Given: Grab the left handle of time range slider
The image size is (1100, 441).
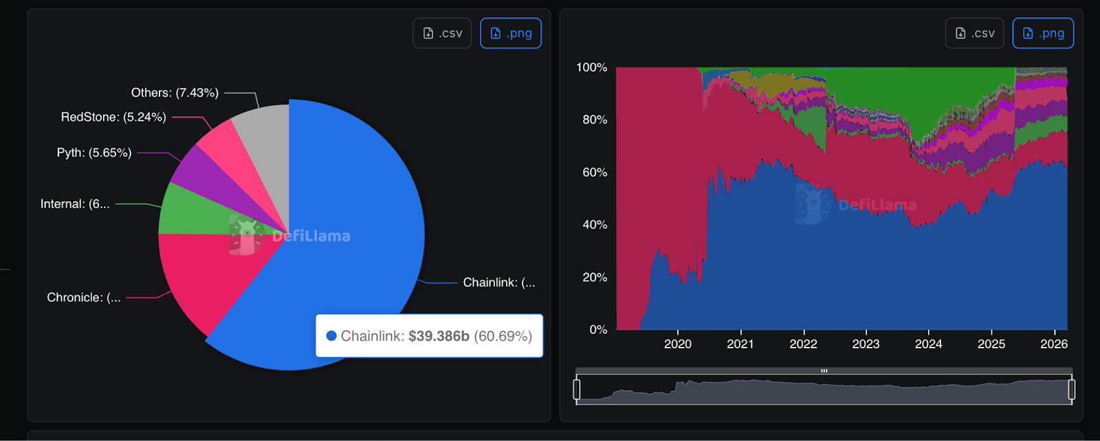Looking at the screenshot, I should (577, 389).
